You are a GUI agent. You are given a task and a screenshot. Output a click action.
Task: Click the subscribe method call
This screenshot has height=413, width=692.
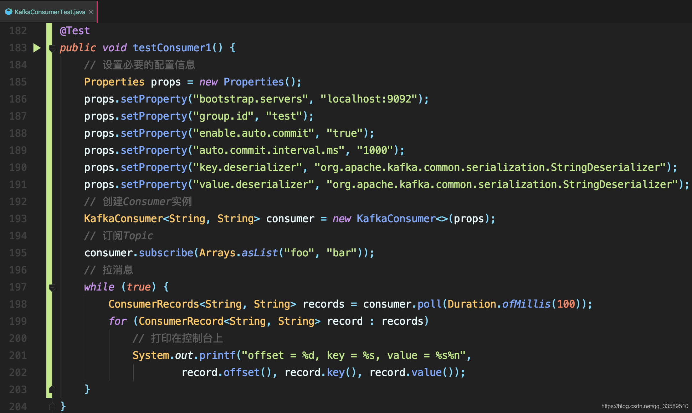point(166,253)
